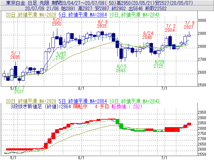Click the 始2891 opening price value
The image size is (214, 162).
point(68,9)
